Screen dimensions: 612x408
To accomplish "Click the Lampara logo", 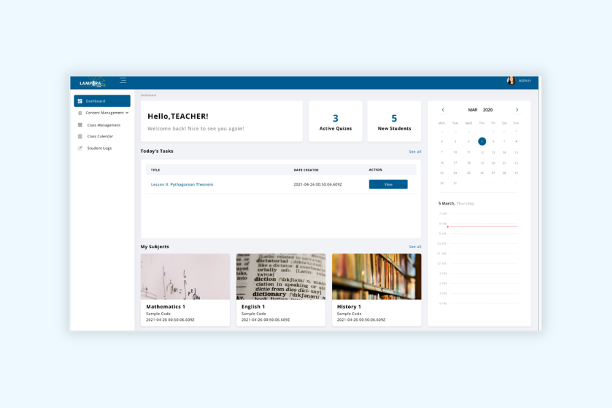I will [x=92, y=82].
